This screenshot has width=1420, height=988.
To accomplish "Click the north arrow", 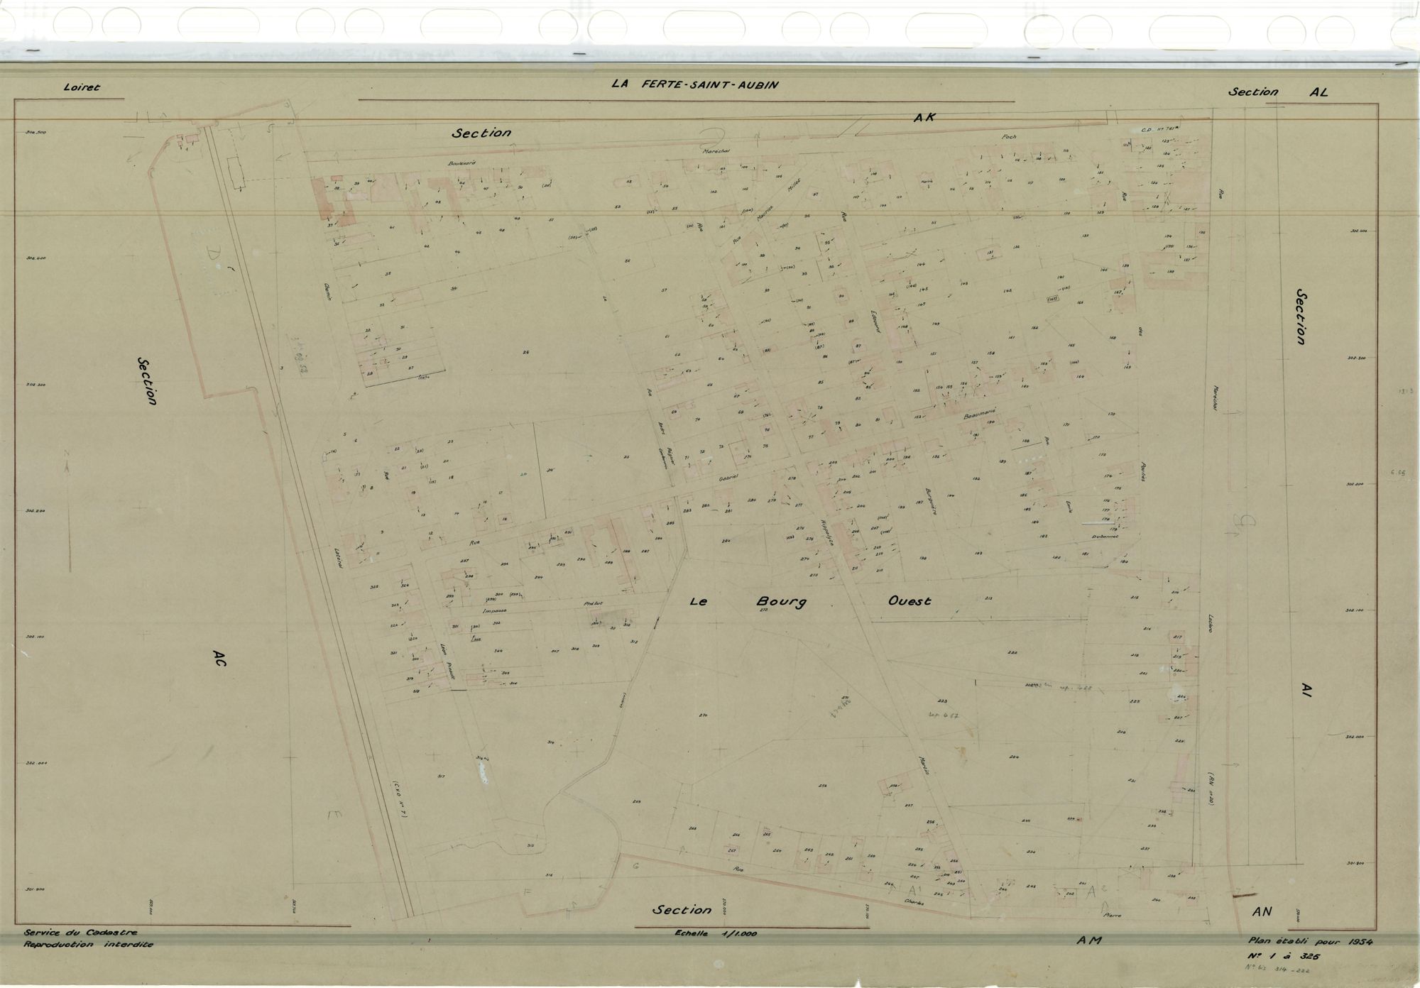I will [x=69, y=511].
